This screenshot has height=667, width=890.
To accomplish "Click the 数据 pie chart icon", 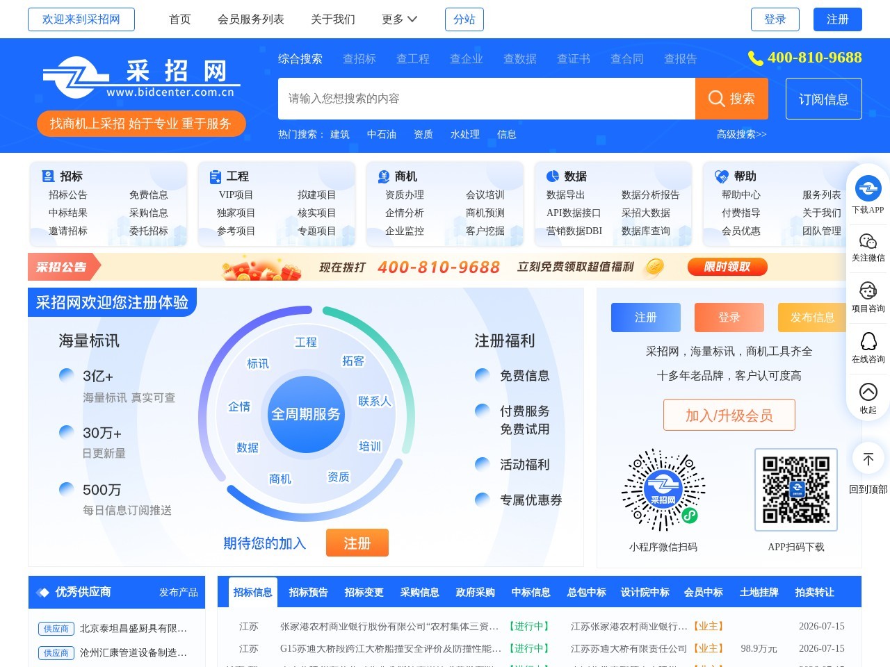I will [x=552, y=176].
